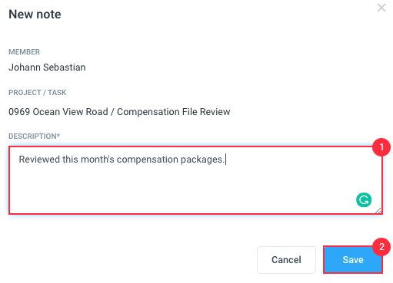Click the empty area below description text
Image resolution: width=393 pixels, height=283 pixels.
click(x=179, y=190)
